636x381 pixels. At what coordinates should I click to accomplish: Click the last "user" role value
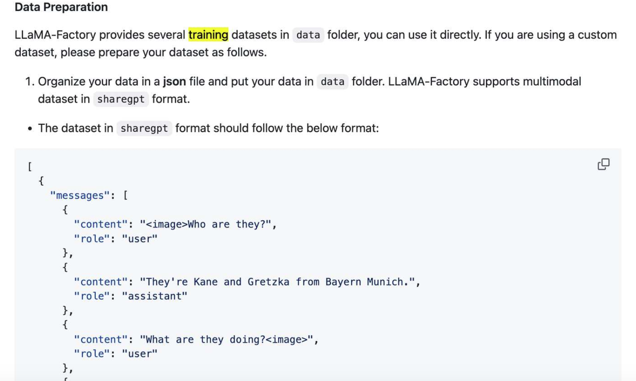[x=140, y=354]
